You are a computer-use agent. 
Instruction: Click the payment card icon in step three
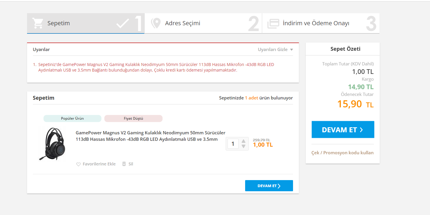tap(273, 23)
